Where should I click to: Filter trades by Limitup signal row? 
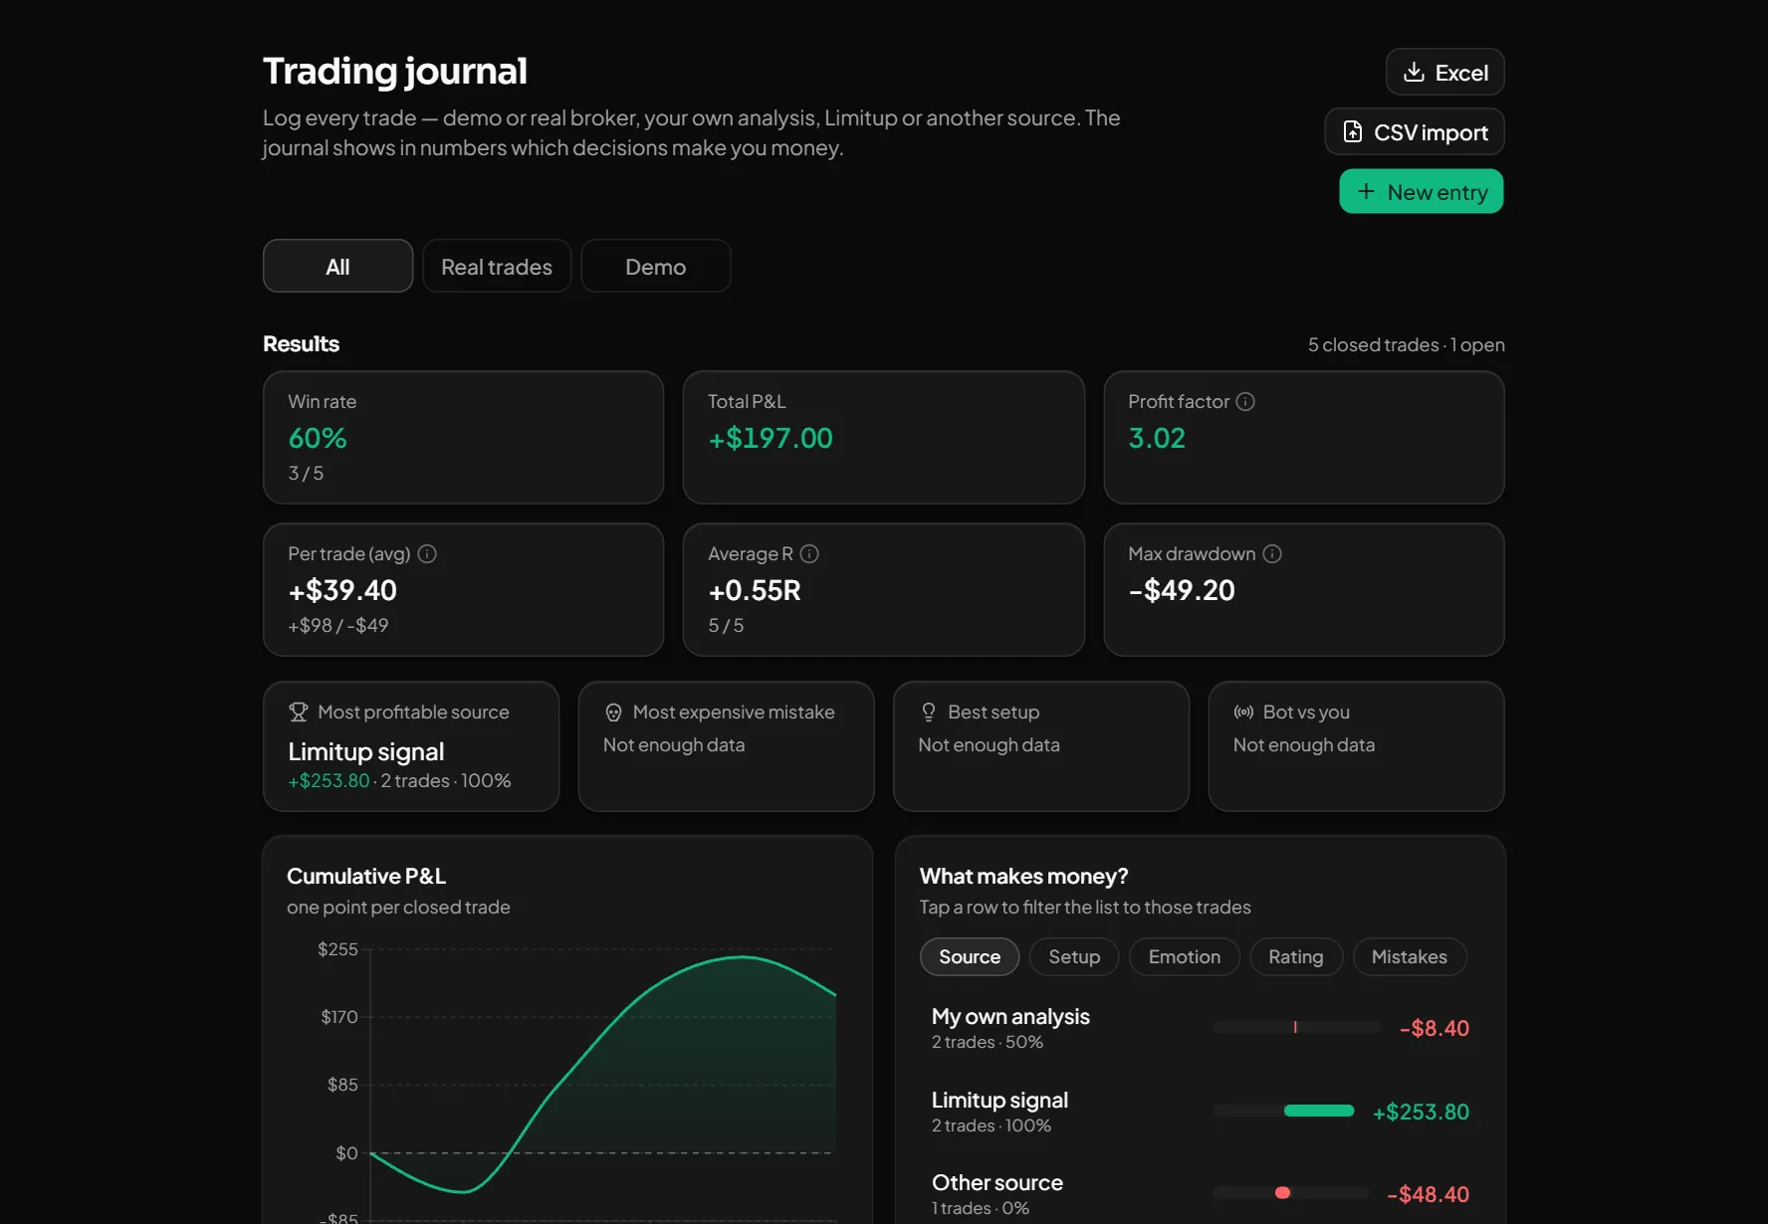[x=1200, y=1112]
